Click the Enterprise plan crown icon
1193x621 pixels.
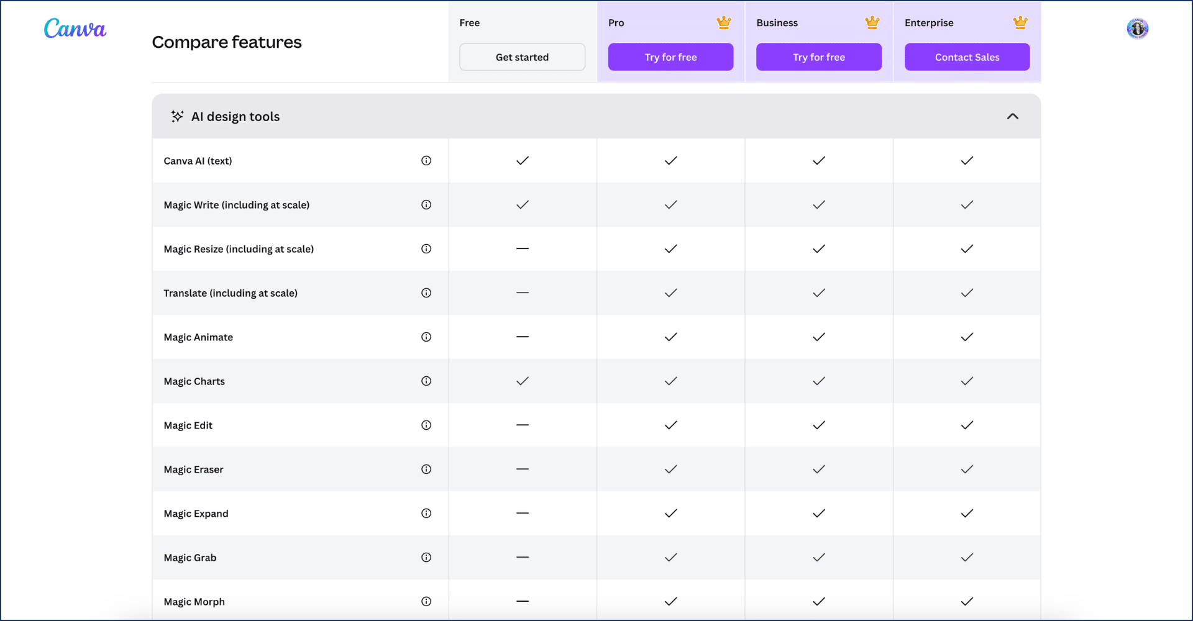[x=1020, y=23]
